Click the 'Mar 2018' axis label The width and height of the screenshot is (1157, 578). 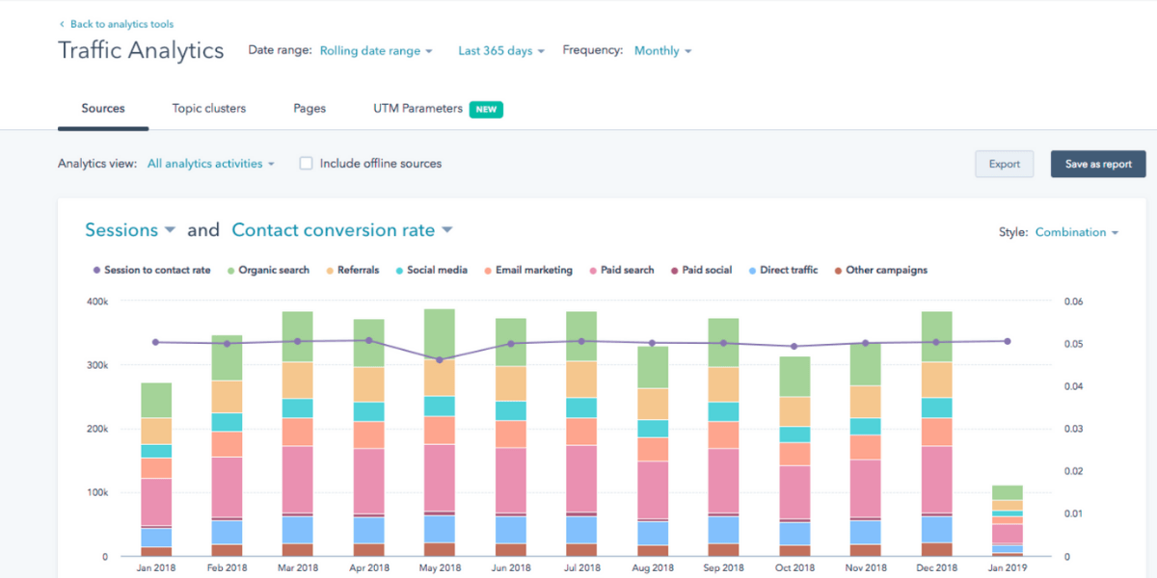coord(298,568)
